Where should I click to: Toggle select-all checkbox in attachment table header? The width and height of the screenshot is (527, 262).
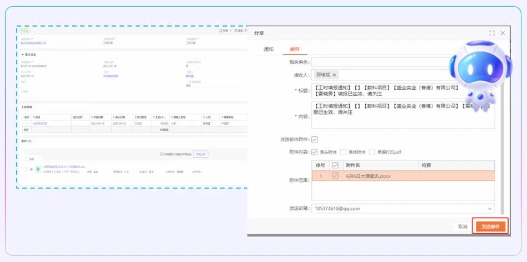click(x=335, y=165)
